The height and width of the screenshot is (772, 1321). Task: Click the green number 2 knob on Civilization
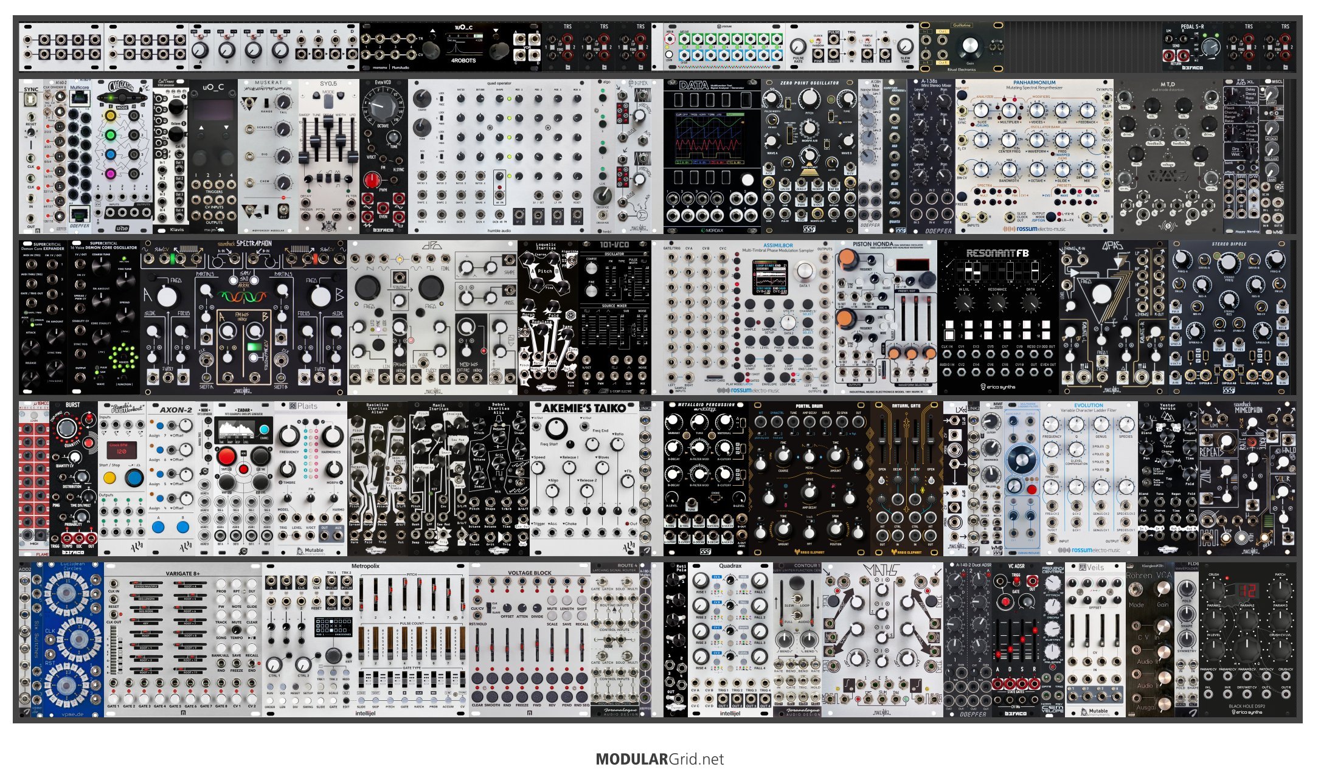[110, 135]
